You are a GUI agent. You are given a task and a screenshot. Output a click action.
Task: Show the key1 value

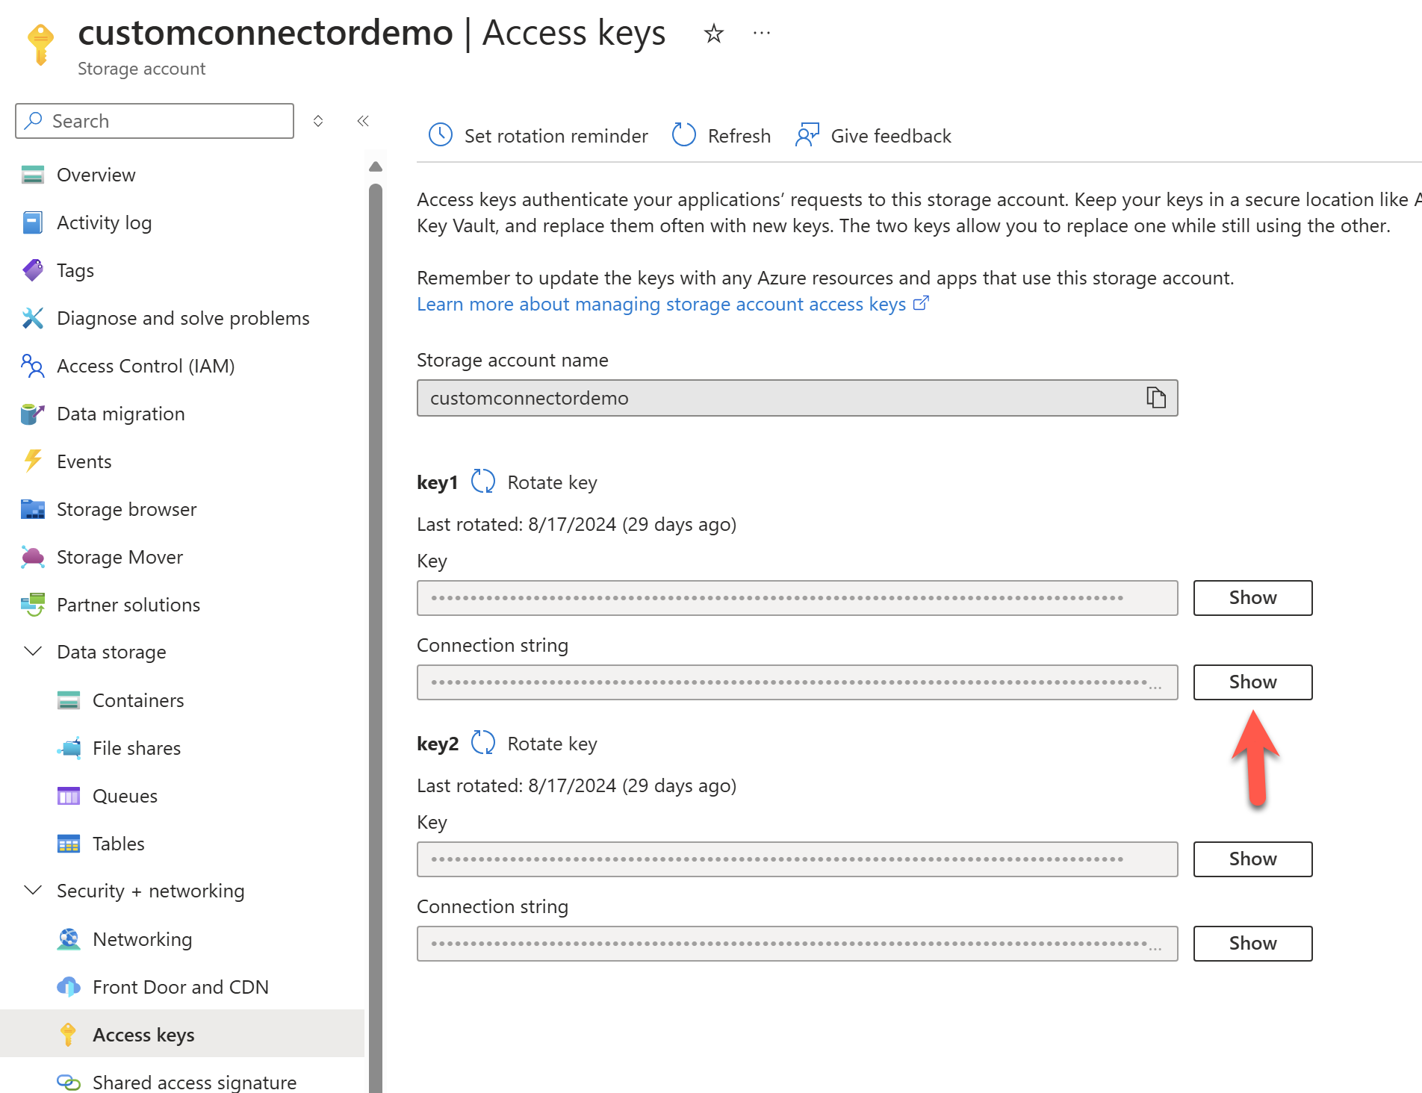[1252, 597]
